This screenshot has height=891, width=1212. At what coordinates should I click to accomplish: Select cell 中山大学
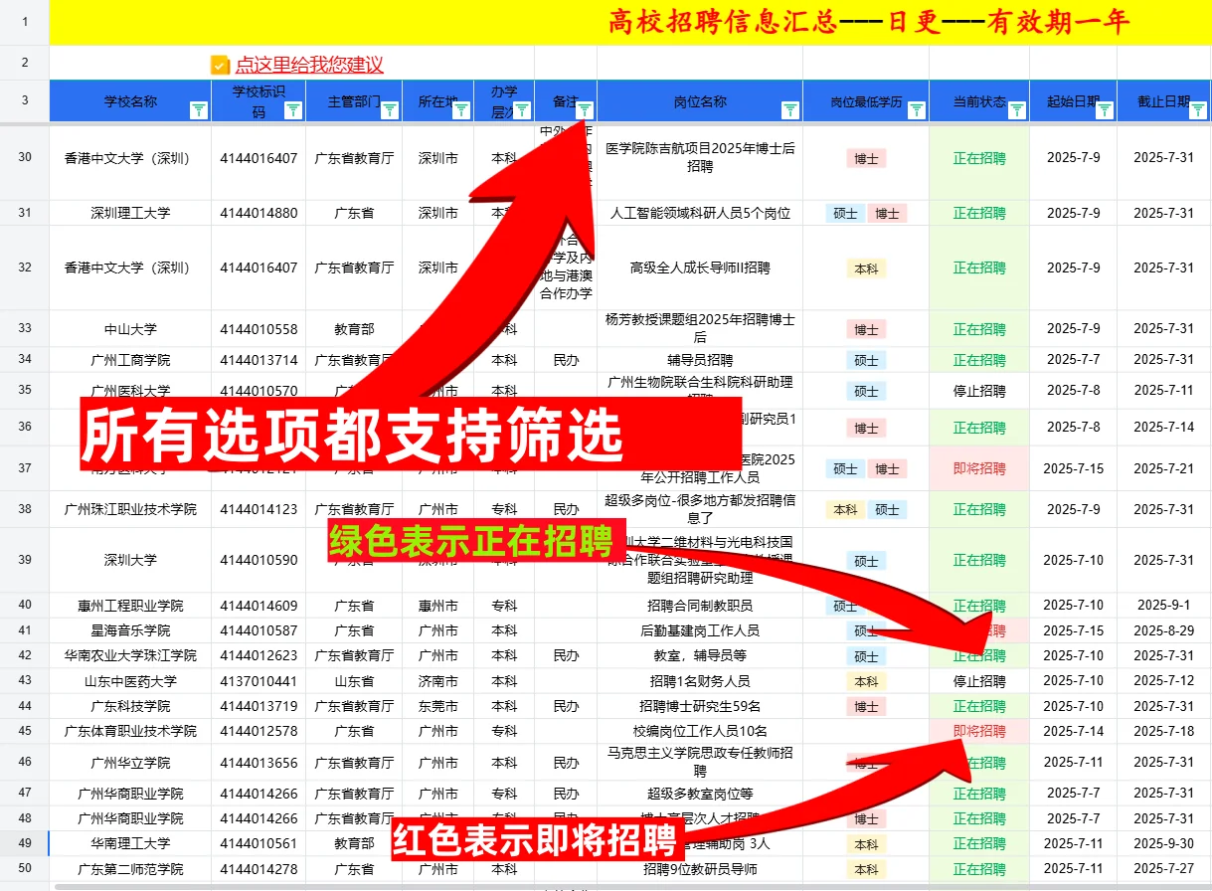[130, 329]
